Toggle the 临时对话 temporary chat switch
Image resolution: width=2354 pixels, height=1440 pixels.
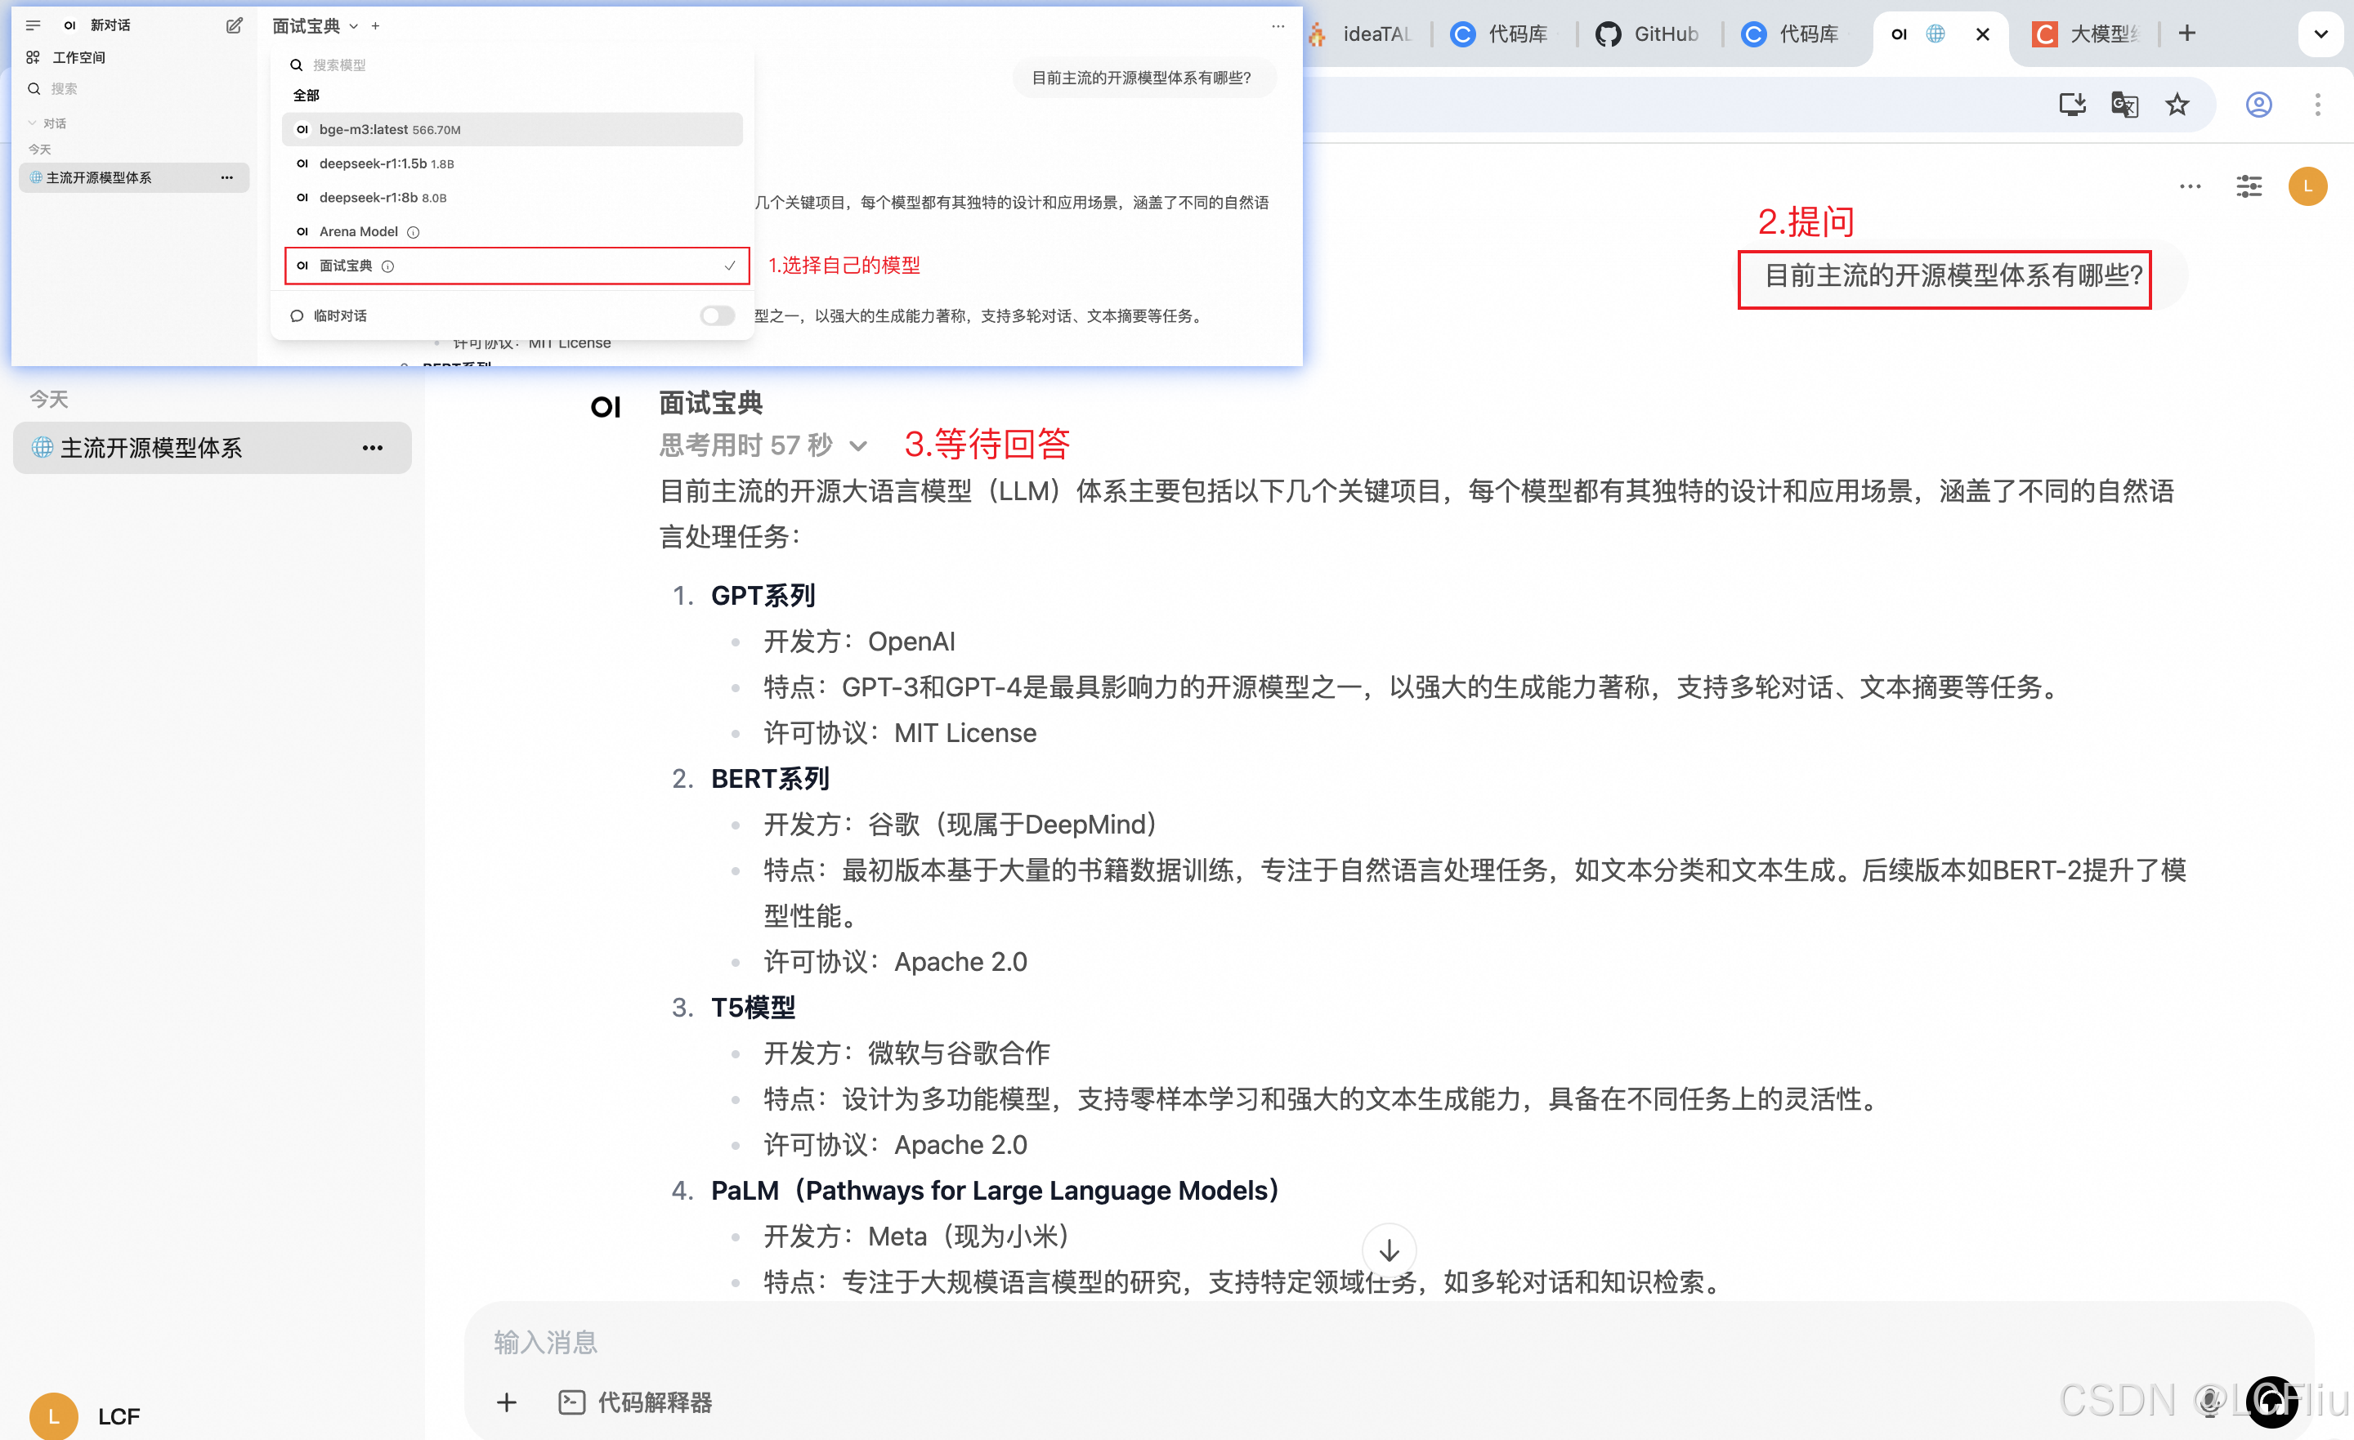pos(718,316)
